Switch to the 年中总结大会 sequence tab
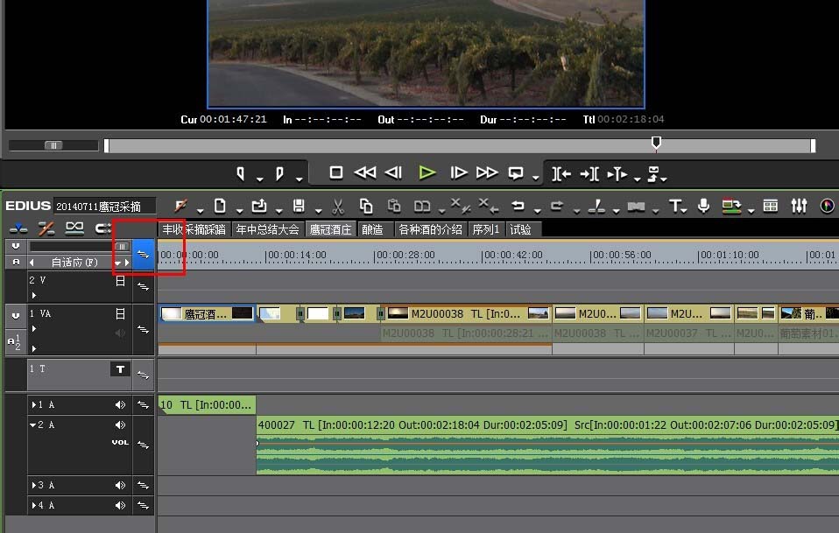The image size is (839, 533). pos(267,229)
